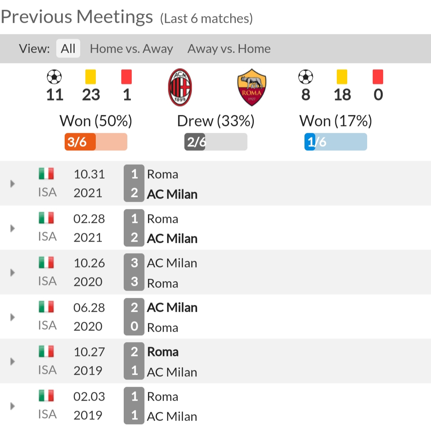Expand the 10.26 2020 3-3 draw row
This screenshot has width=431, height=439.
(x=12, y=272)
